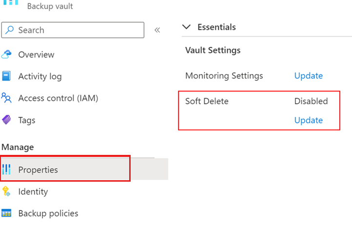Click the Backup vault resource icon
This screenshot has height=226, width=352.
click(x=11, y=3)
